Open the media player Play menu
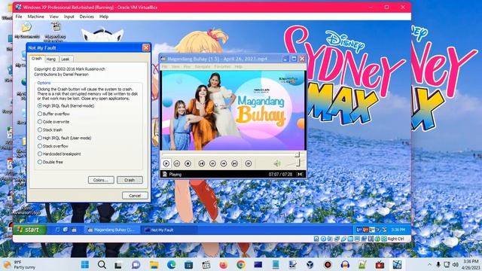 [x=187, y=66]
